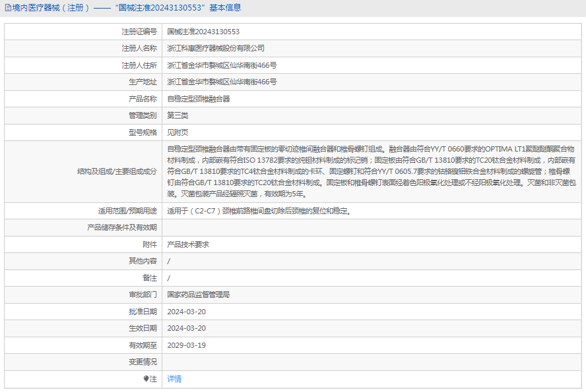This screenshot has width=586, height=392.
Task: Select the page title 境内医疗器械（注册）基本信息
Action: click(127, 8)
